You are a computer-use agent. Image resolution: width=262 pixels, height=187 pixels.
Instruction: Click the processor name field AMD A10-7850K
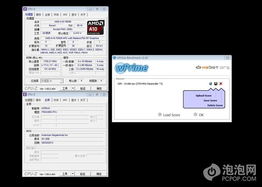[x=63, y=22]
